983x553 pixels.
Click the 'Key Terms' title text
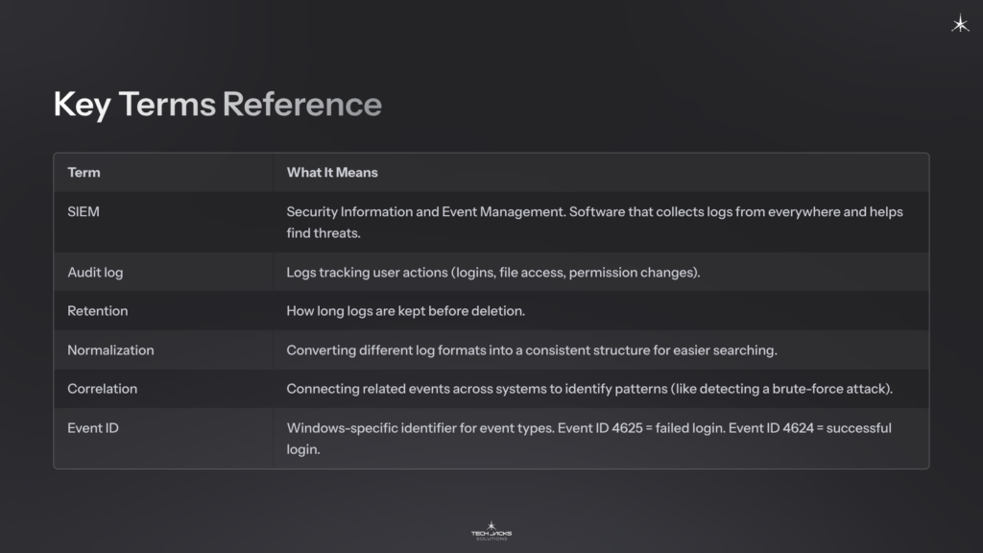[x=132, y=104]
